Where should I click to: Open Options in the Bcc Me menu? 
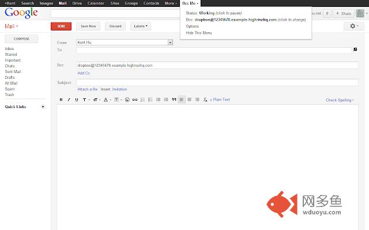point(192,26)
